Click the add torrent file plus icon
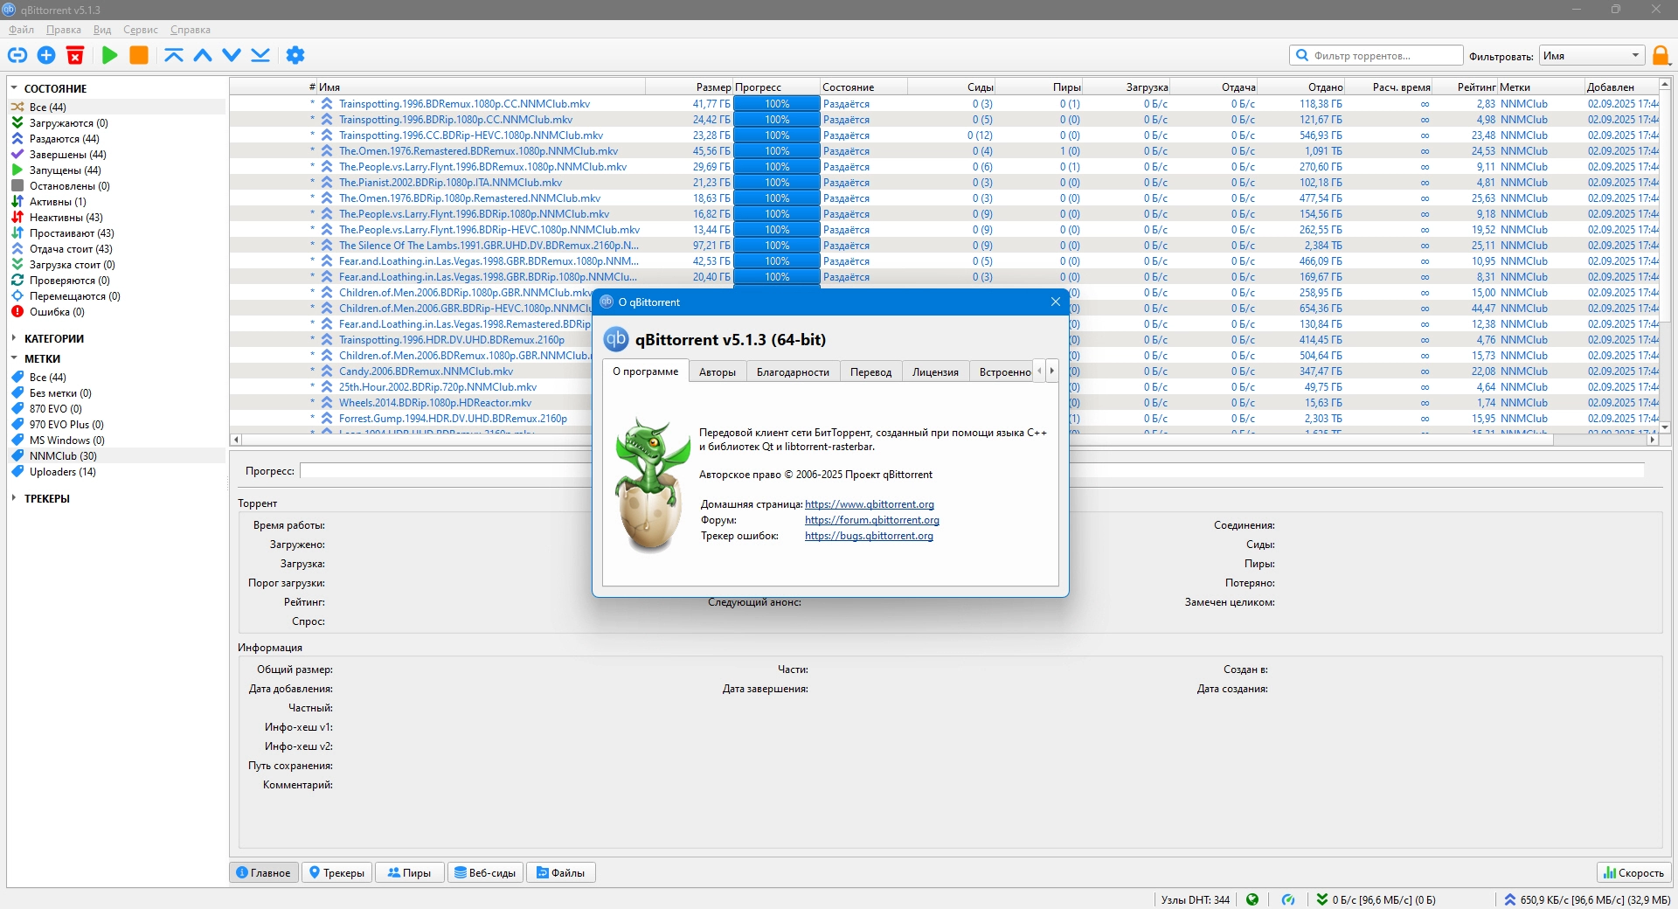Viewport: 1678px width, 909px height. [x=46, y=55]
